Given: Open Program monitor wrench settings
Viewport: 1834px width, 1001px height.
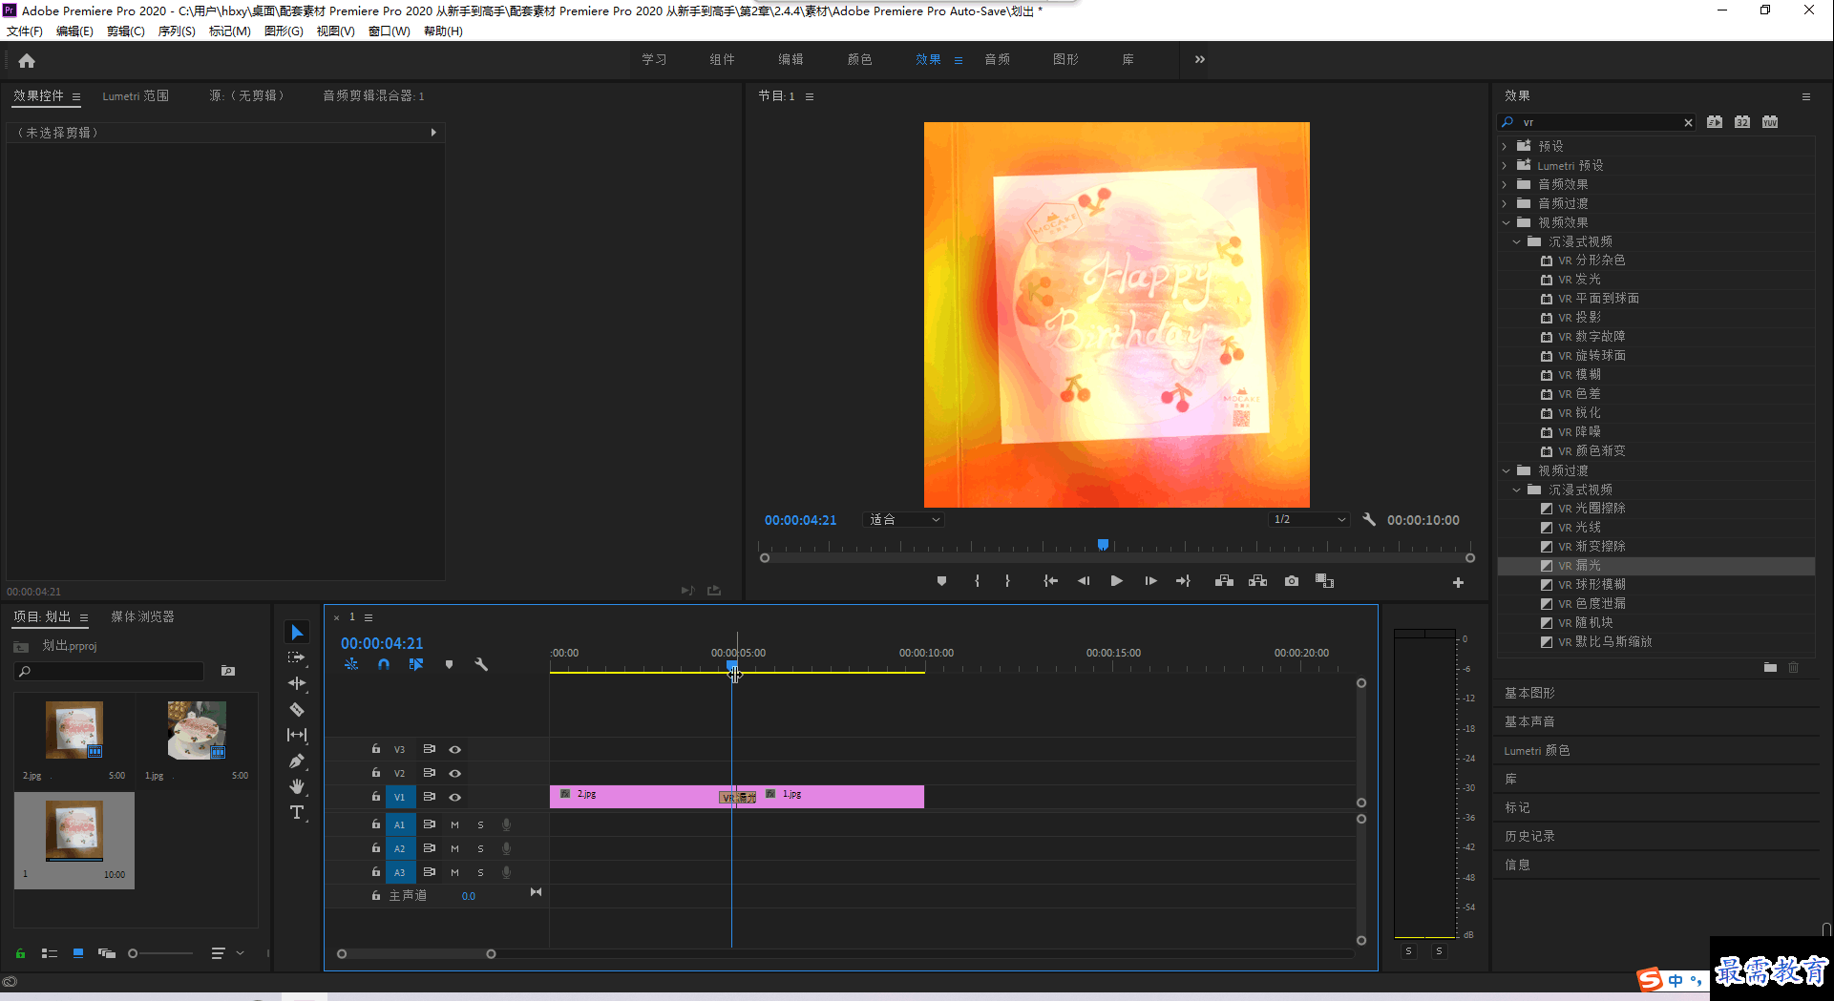Looking at the screenshot, I should tap(1369, 520).
